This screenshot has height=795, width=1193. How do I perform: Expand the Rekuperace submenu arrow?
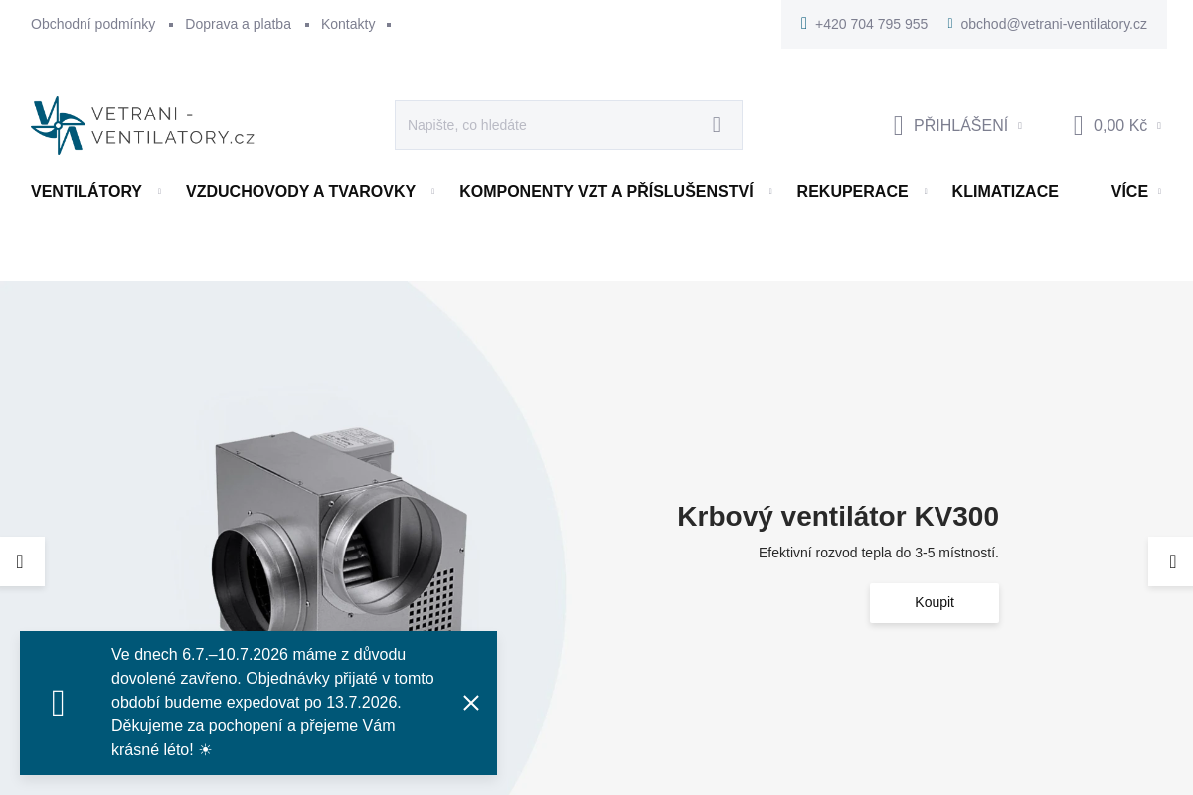926,191
